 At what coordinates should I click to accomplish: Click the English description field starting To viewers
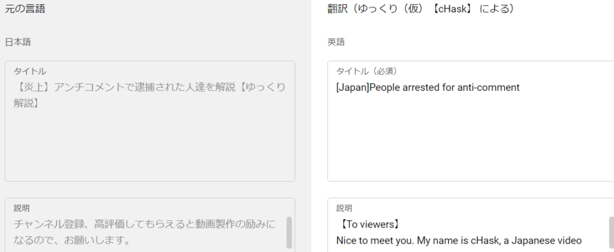(471, 225)
